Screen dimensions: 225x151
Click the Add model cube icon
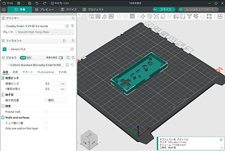point(91,16)
